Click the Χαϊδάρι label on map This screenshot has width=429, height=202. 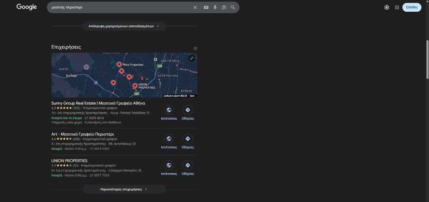[x=71, y=76]
